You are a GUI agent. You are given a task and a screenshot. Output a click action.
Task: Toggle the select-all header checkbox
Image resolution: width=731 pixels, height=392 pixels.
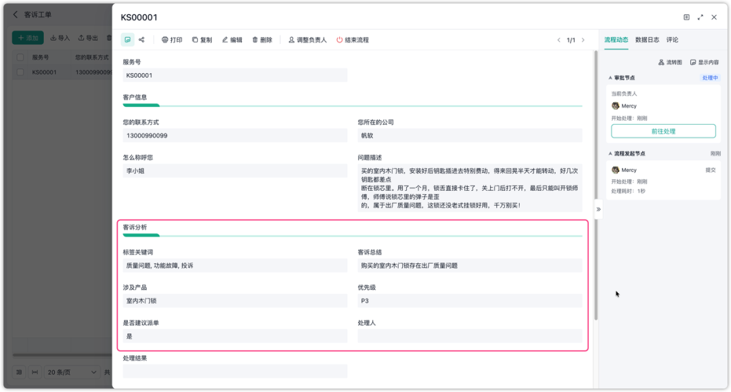click(x=20, y=58)
